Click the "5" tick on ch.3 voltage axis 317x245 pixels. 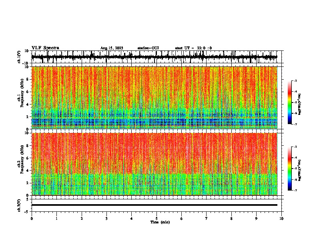coord(28,199)
